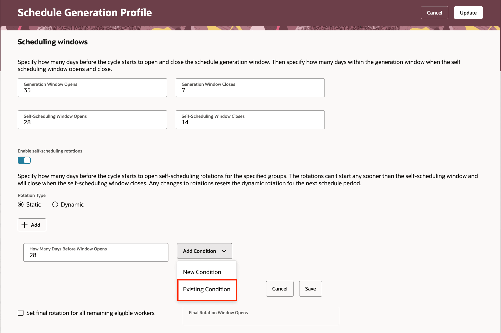Choose Existing Condition from the menu
This screenshot has height=333, width=501.
coord(206,289)
